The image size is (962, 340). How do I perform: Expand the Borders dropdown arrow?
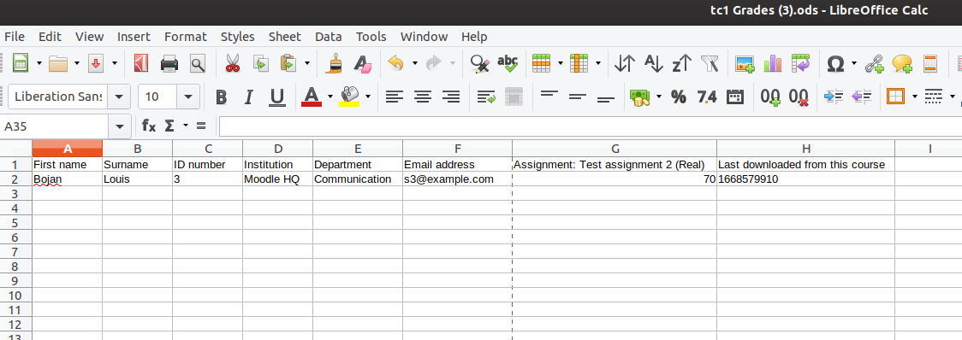915,97
